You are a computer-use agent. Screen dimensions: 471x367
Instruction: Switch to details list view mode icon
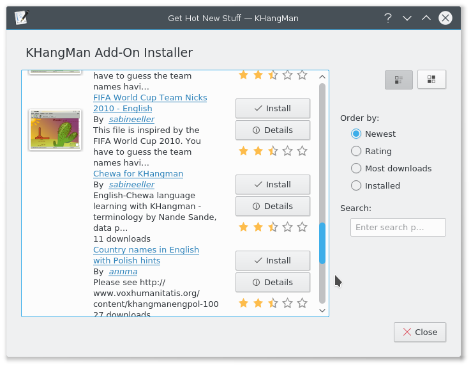coord(398,79)
